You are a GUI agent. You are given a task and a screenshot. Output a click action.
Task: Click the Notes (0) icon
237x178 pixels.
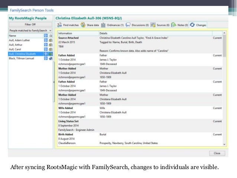(x=173, y=25)
